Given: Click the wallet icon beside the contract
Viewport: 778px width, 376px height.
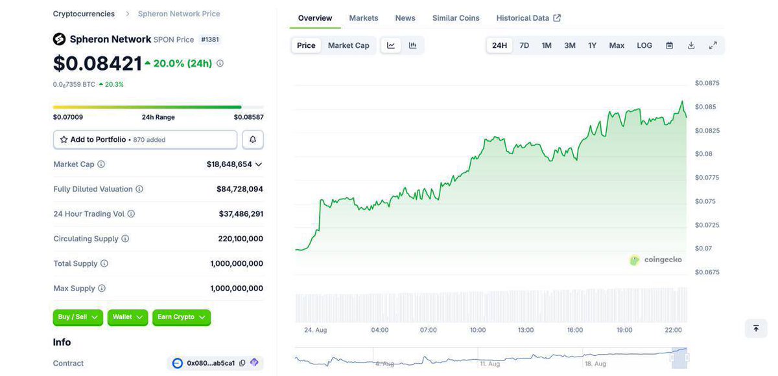Looking at the screenshot, I should [254, 363].
